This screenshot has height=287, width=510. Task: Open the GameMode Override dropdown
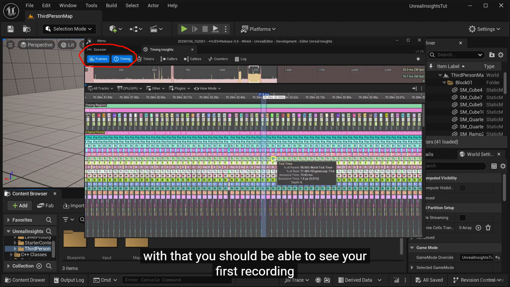point(476,257)
